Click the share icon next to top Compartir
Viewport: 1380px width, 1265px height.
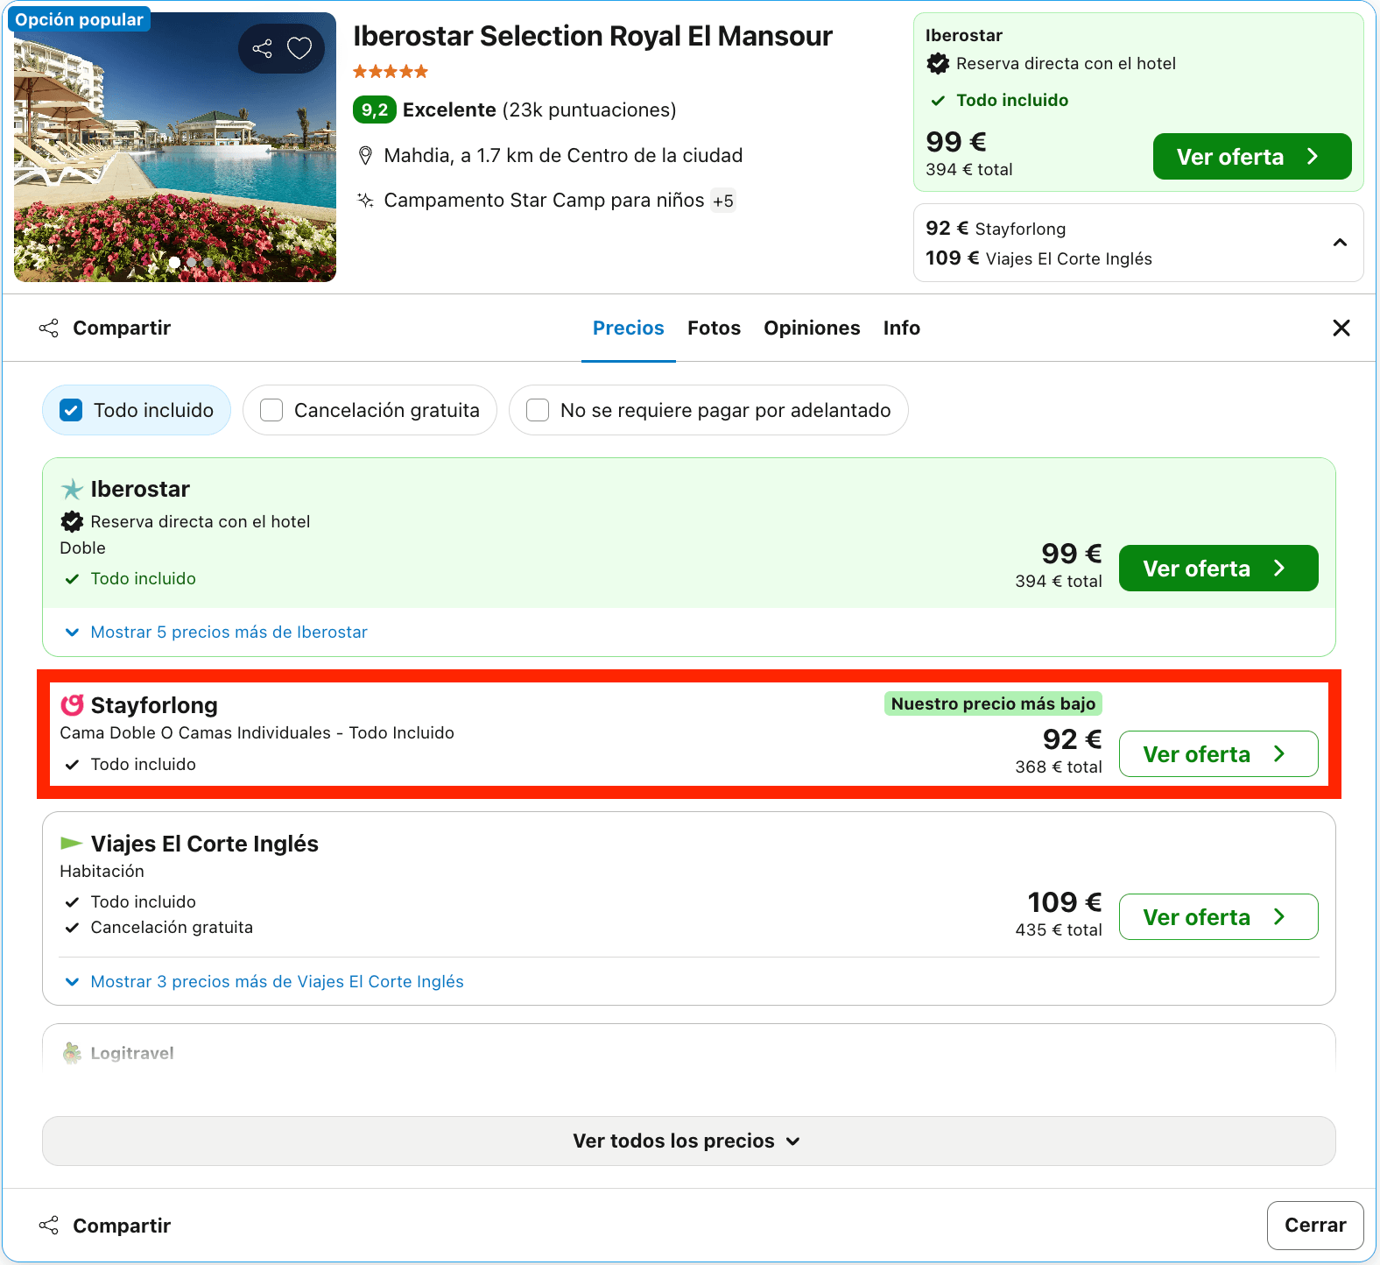(49, 329)
